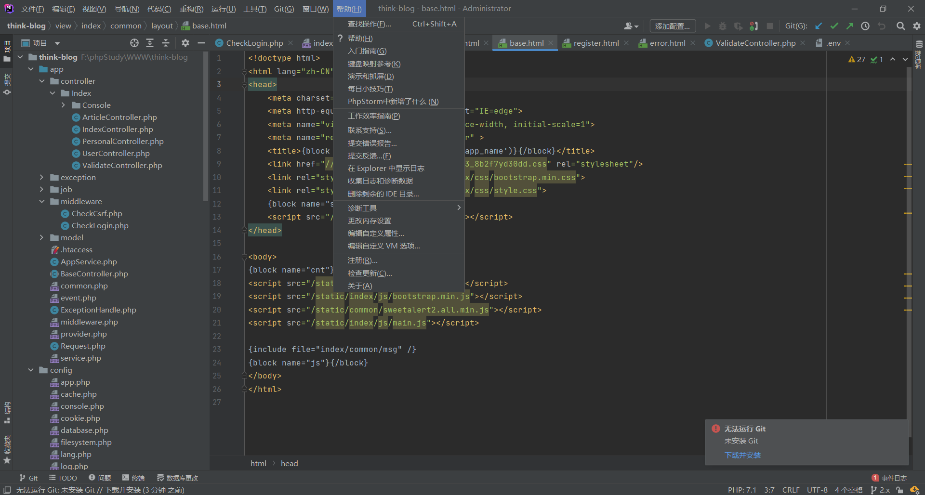The image size is (925, 495).
Task: Click 下载并安装 link in Git notification
Action: tap(742, 455)
